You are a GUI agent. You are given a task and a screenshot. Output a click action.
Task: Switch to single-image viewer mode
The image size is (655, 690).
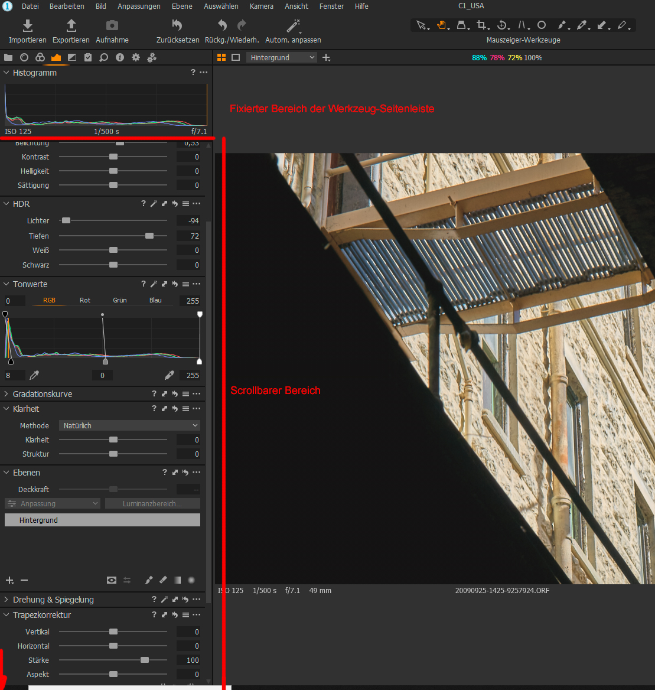point(236,57)
